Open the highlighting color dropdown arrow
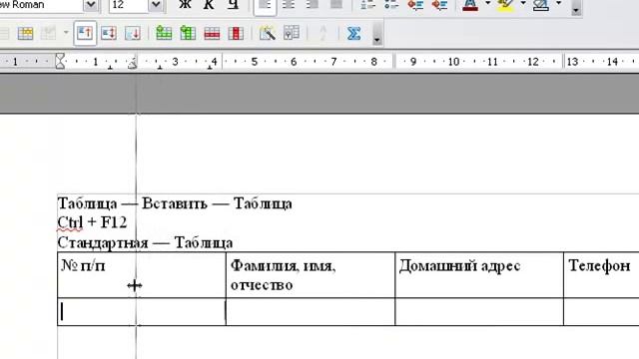Screen dimensions: 639x359 [x=523, y=4]
